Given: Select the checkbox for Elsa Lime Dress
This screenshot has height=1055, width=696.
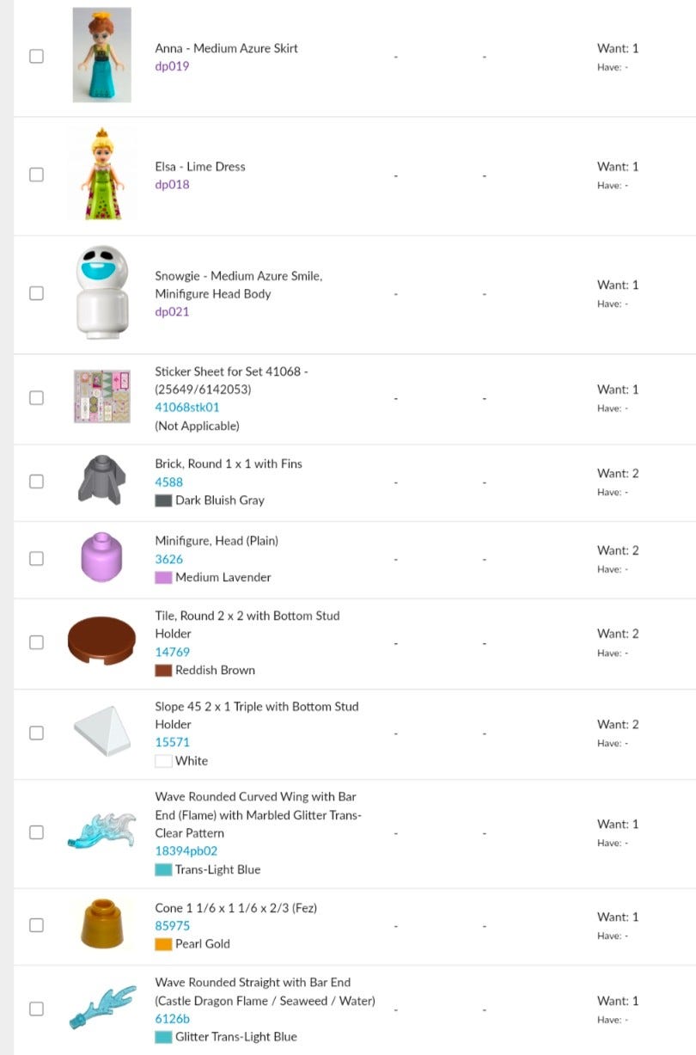Looking at the screenshot, I should tap(36, 175).
